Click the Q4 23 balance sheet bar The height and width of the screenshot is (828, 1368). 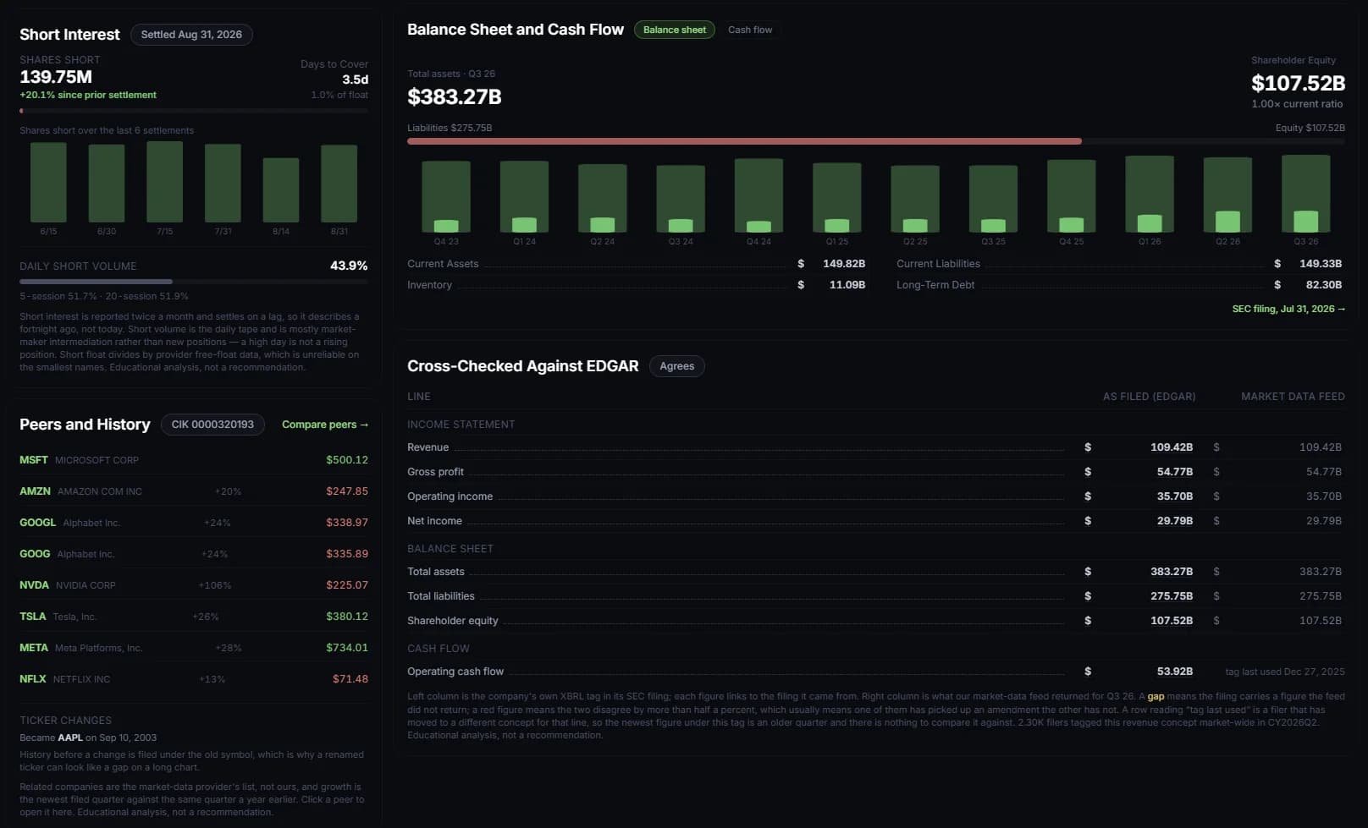(446, 196)
